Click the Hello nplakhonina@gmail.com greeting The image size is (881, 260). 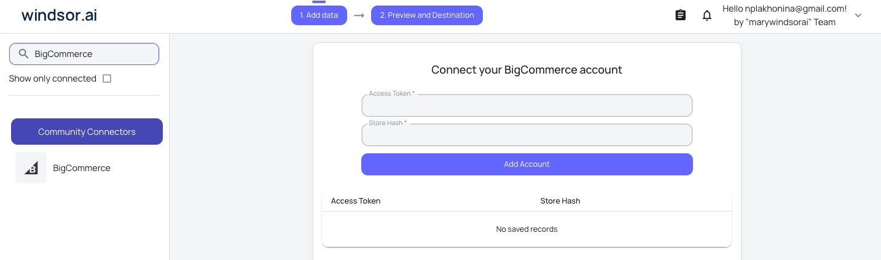tap(785, 9)
